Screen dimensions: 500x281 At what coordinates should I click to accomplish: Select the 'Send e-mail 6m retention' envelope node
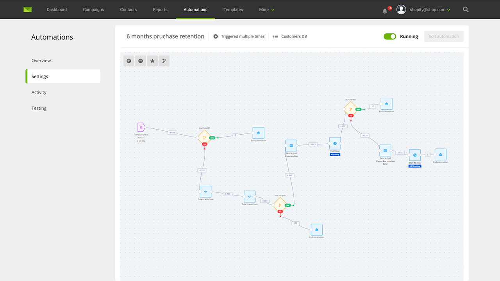coord(291,145)
